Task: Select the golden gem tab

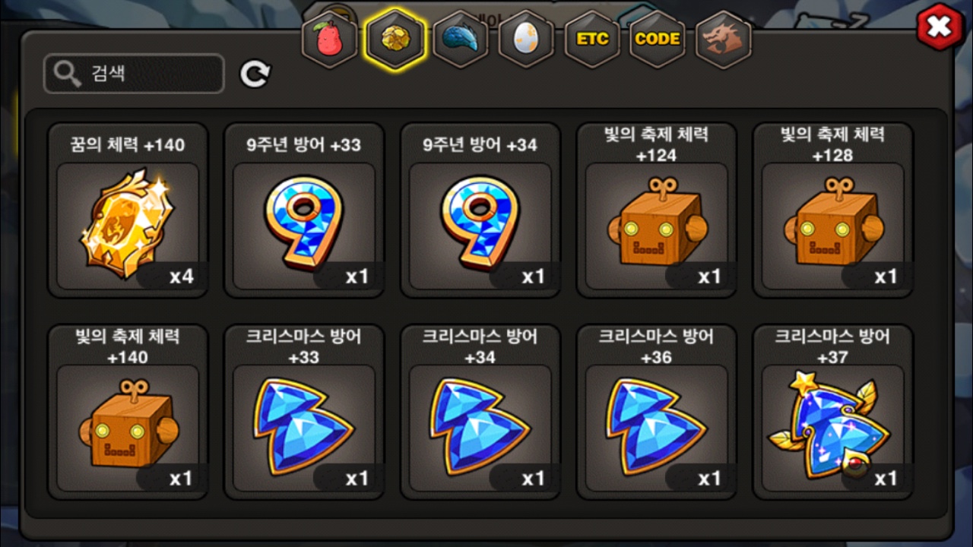Action: [395, 40]
